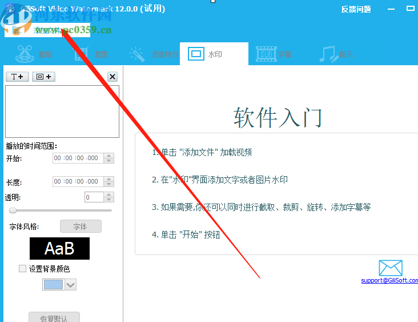Screen dimensions: 418x322
Task: Click 反馈问题 feedback link
Action: coord(356,9)
